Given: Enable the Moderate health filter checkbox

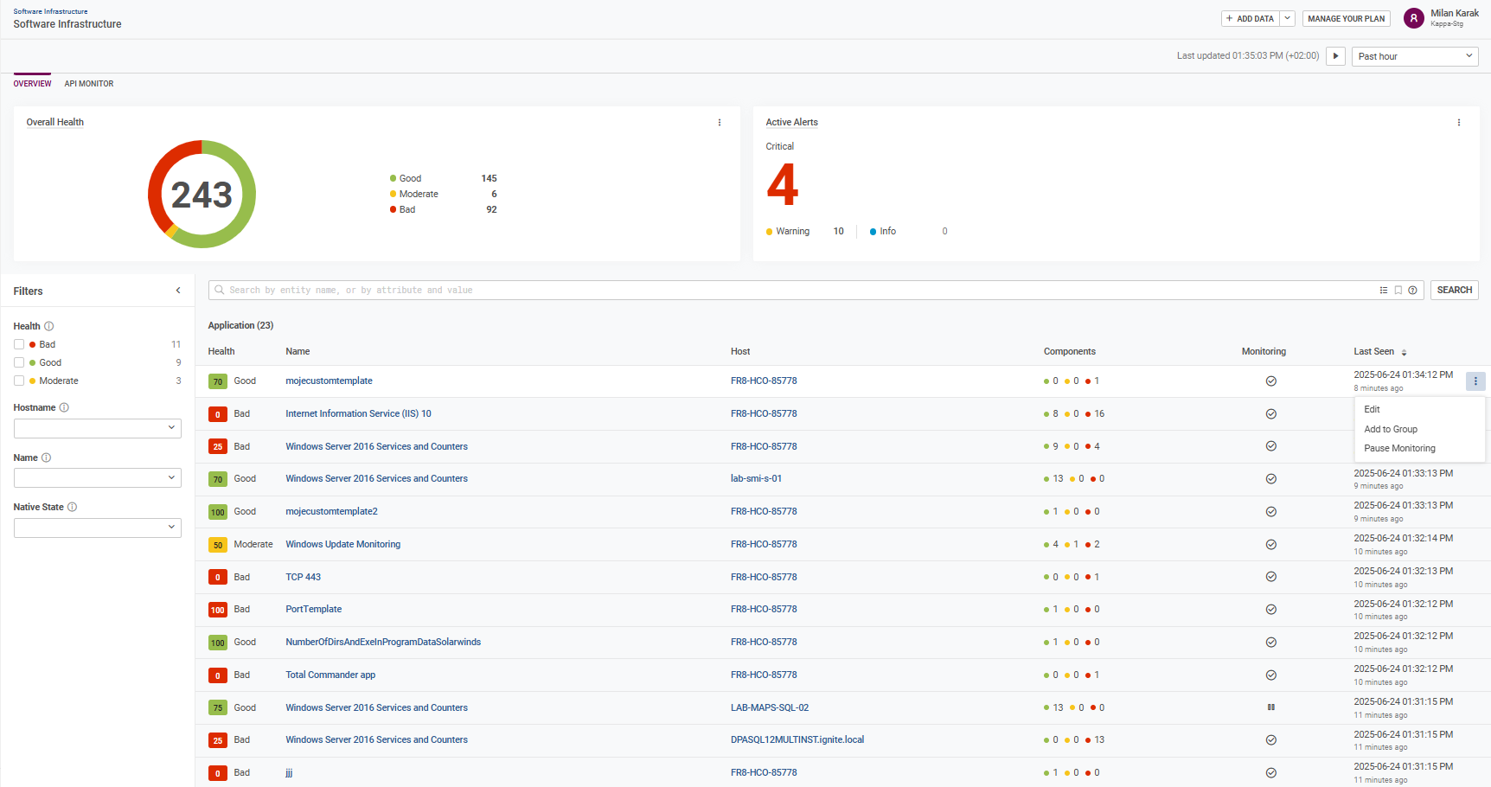Looking at the screenshot, I should coord(19,381).
